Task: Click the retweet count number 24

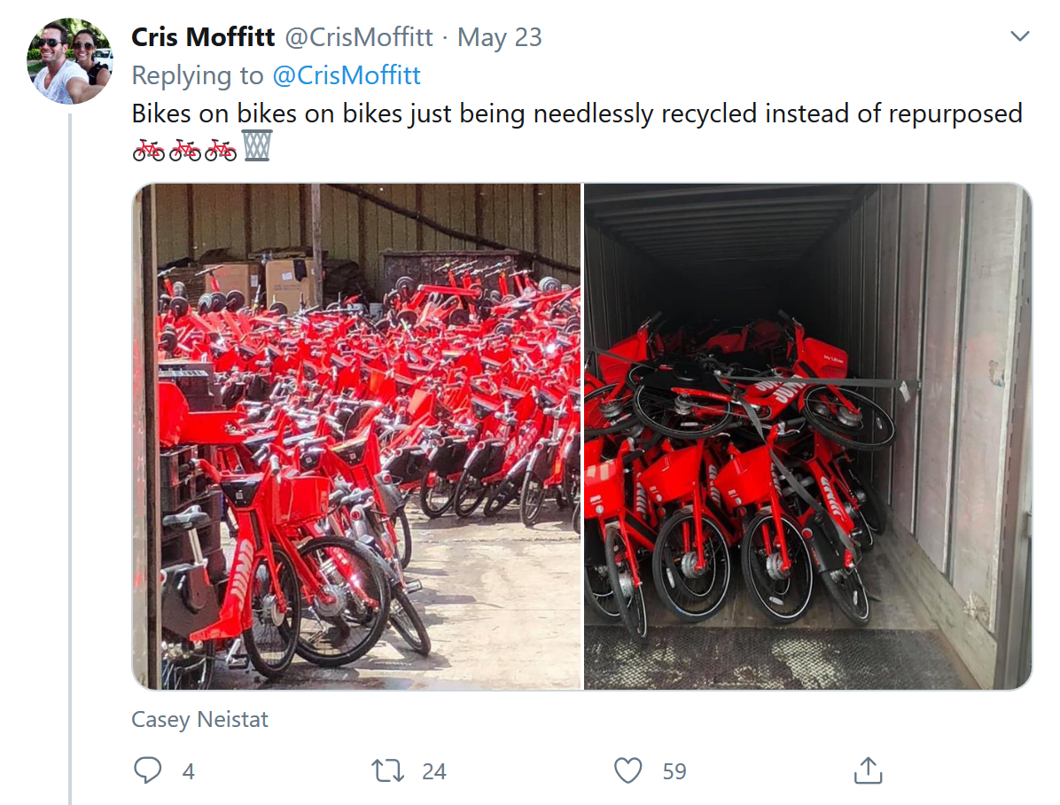Action: tap(433, 771)
